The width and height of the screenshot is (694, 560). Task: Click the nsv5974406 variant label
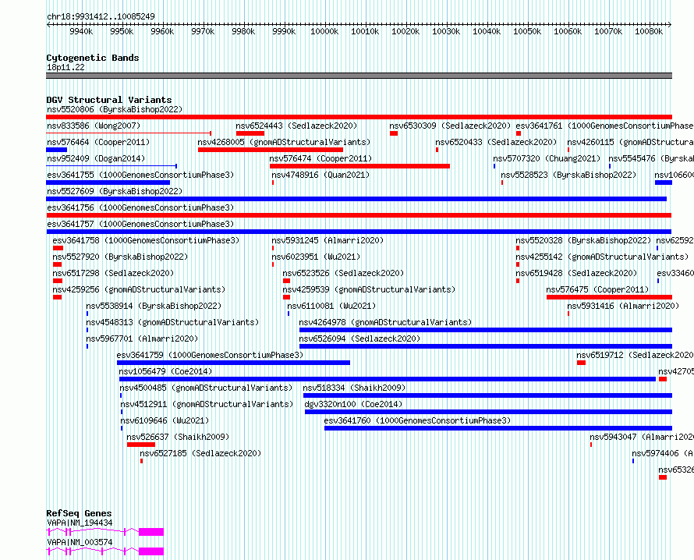click(663, 453)
